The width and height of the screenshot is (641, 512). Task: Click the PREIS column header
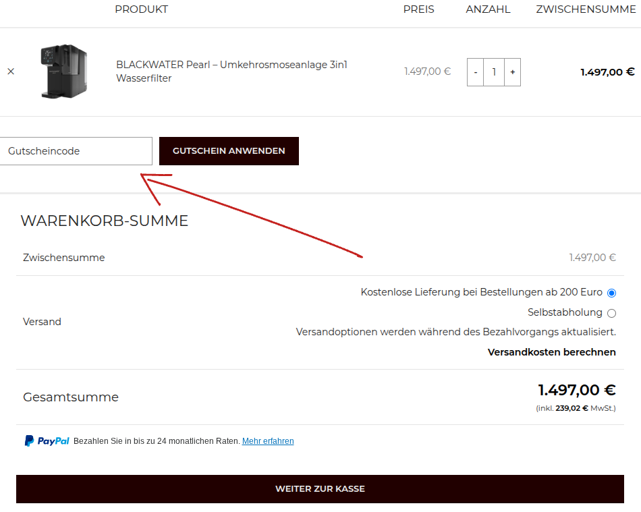point(418,9)
